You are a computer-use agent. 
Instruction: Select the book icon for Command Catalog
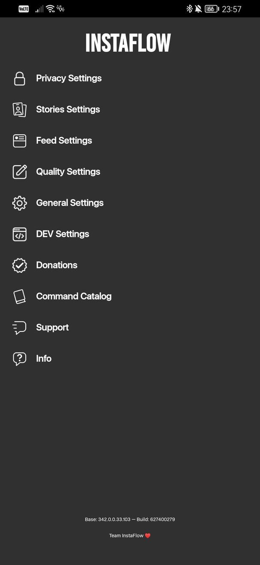pyautogui.click(x=19, y=296)
